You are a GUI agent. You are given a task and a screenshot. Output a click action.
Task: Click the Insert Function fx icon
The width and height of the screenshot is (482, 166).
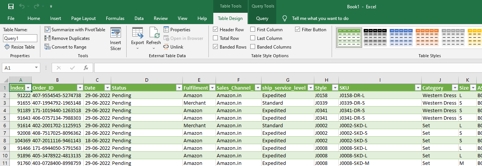[86, 68]
